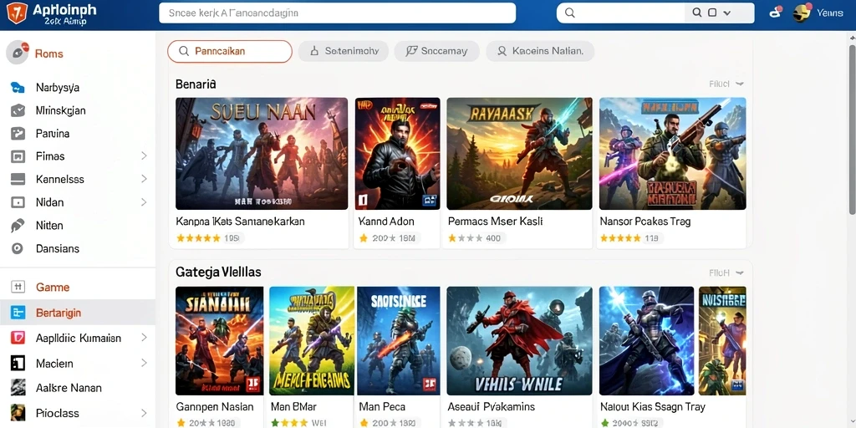Open the Roms sidebar icon
This screenshot has height=428, width=856.
(x=18, y=53)
